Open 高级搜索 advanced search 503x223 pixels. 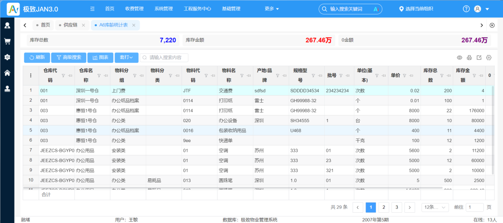coord(68,58)
